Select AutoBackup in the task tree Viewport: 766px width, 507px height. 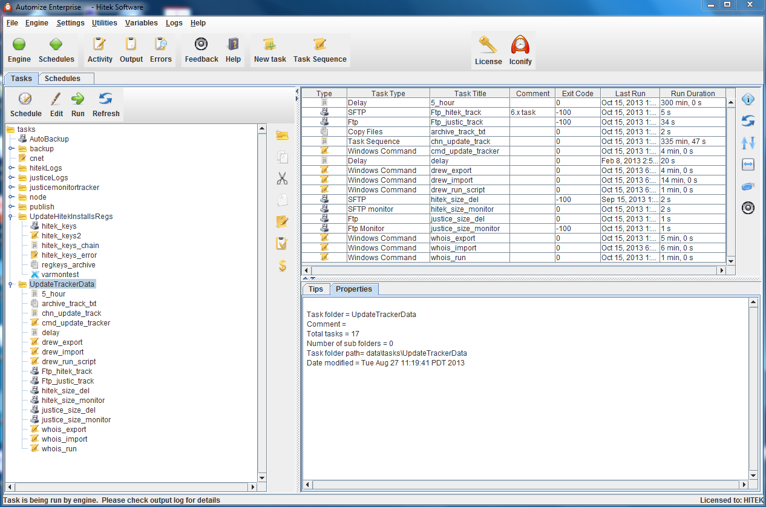[x=49, y=139]
